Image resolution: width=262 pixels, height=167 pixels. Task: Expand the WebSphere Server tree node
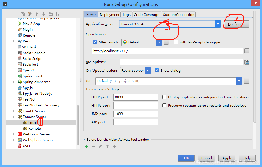pos(14,140)
